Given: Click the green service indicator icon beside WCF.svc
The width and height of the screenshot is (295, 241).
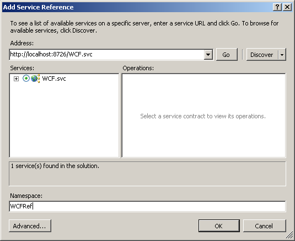Looking at the screenshot, I should (26, 78).
